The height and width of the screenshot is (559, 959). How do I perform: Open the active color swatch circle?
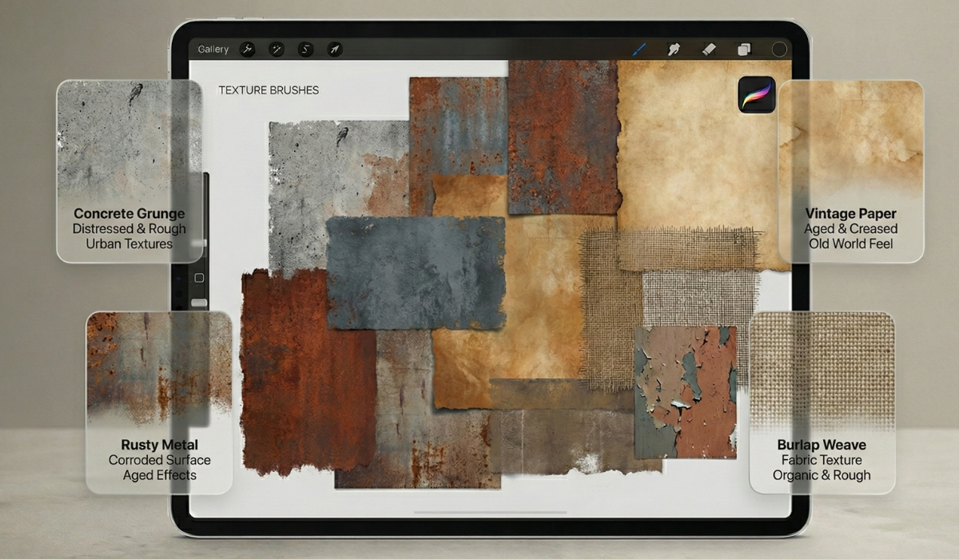[x=779, y=49]
